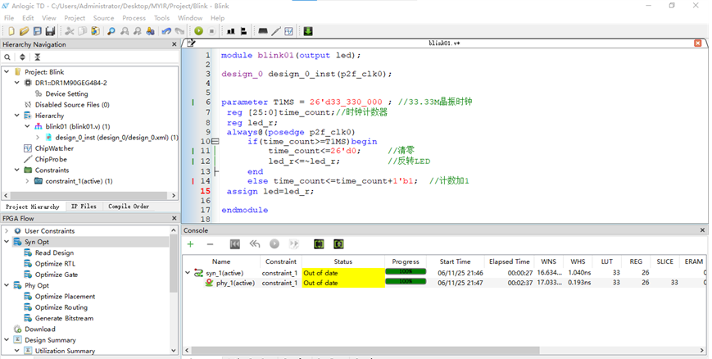Screen dimensions: 712x359
Task: Cut selection with scissors icon
Action: click(70, 31)
